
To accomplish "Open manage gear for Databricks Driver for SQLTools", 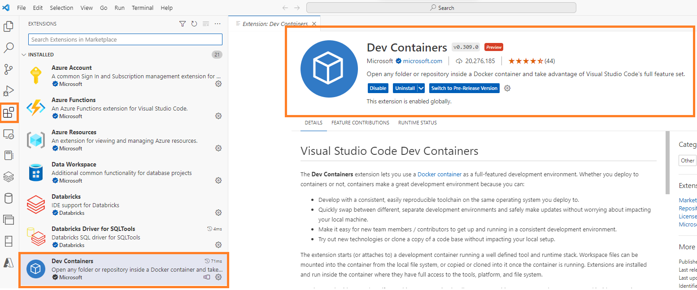I will [218, 245].
